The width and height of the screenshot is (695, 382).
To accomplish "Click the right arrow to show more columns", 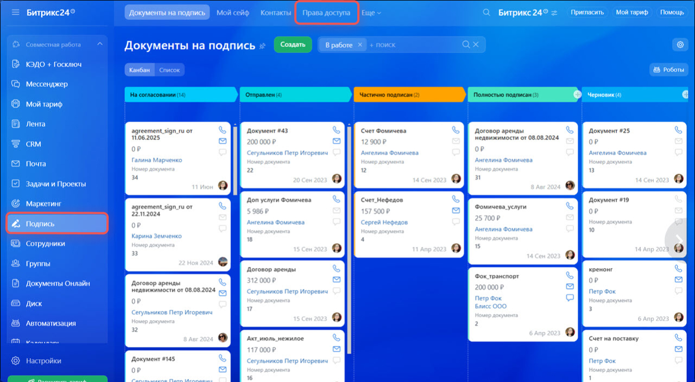I will (679, 240).
